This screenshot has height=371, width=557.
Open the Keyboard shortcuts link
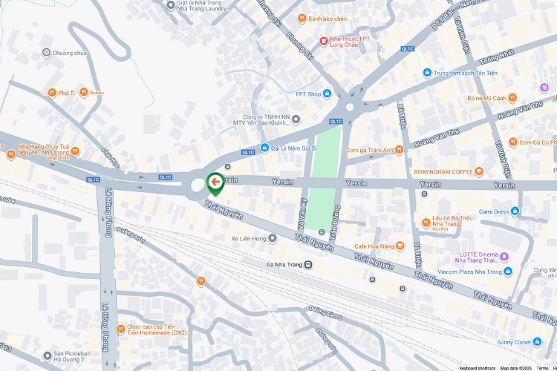(477, 368)
